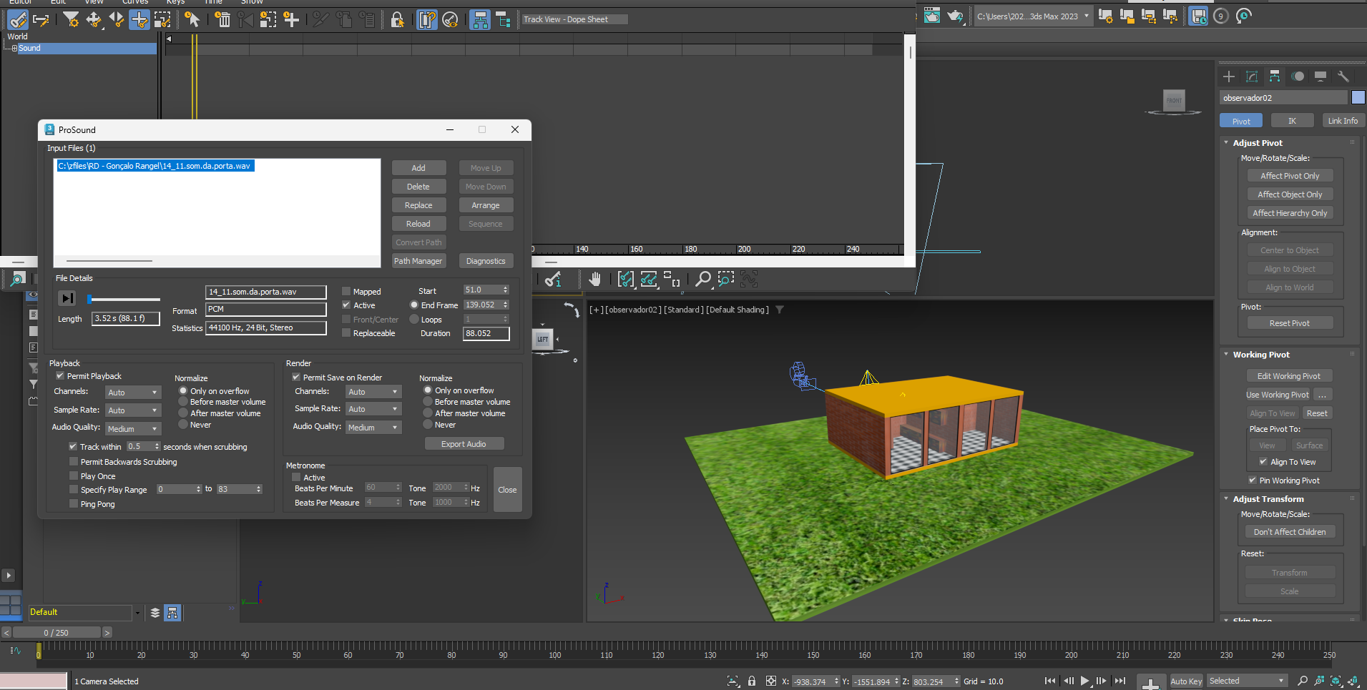Click the Filters funnel icon in Track View
Image resolution: width=1367 pixels, height=690 pixels.
click(x=71, y=19)
